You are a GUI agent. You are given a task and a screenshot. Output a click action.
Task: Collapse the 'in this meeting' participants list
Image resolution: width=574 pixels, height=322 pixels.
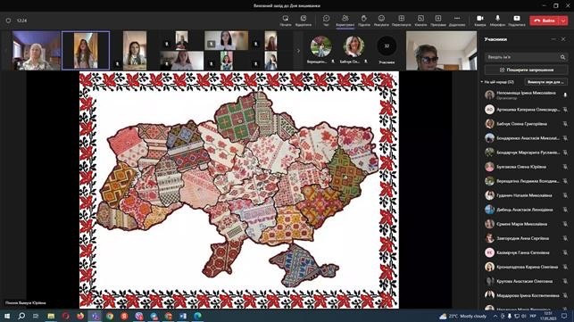pyautogui.click(x=482, y=82)
